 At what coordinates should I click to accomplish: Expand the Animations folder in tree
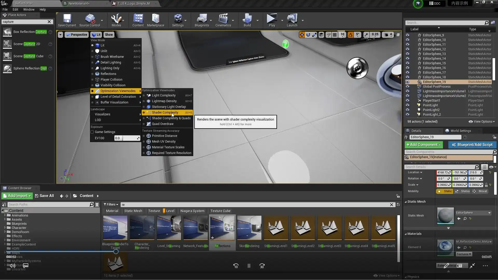click(5, 215)
